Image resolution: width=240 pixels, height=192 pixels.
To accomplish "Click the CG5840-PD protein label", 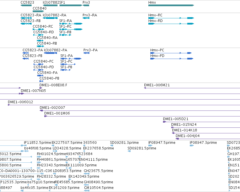I will click(x=44, y=67).
